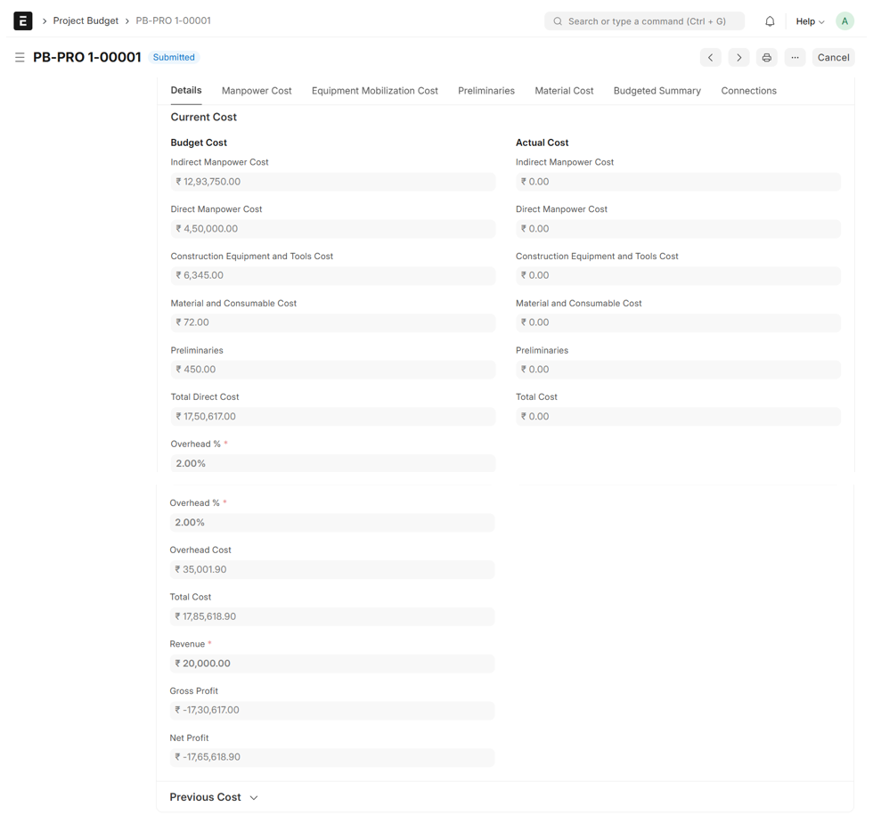Click the search command bar
This screenshot has height=815, width=873.
pyautogui.click(x=644, y=21)
